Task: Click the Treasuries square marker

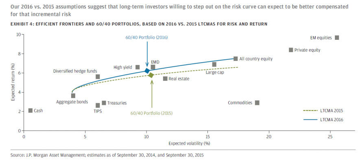Action: click(x=104, y=103)
